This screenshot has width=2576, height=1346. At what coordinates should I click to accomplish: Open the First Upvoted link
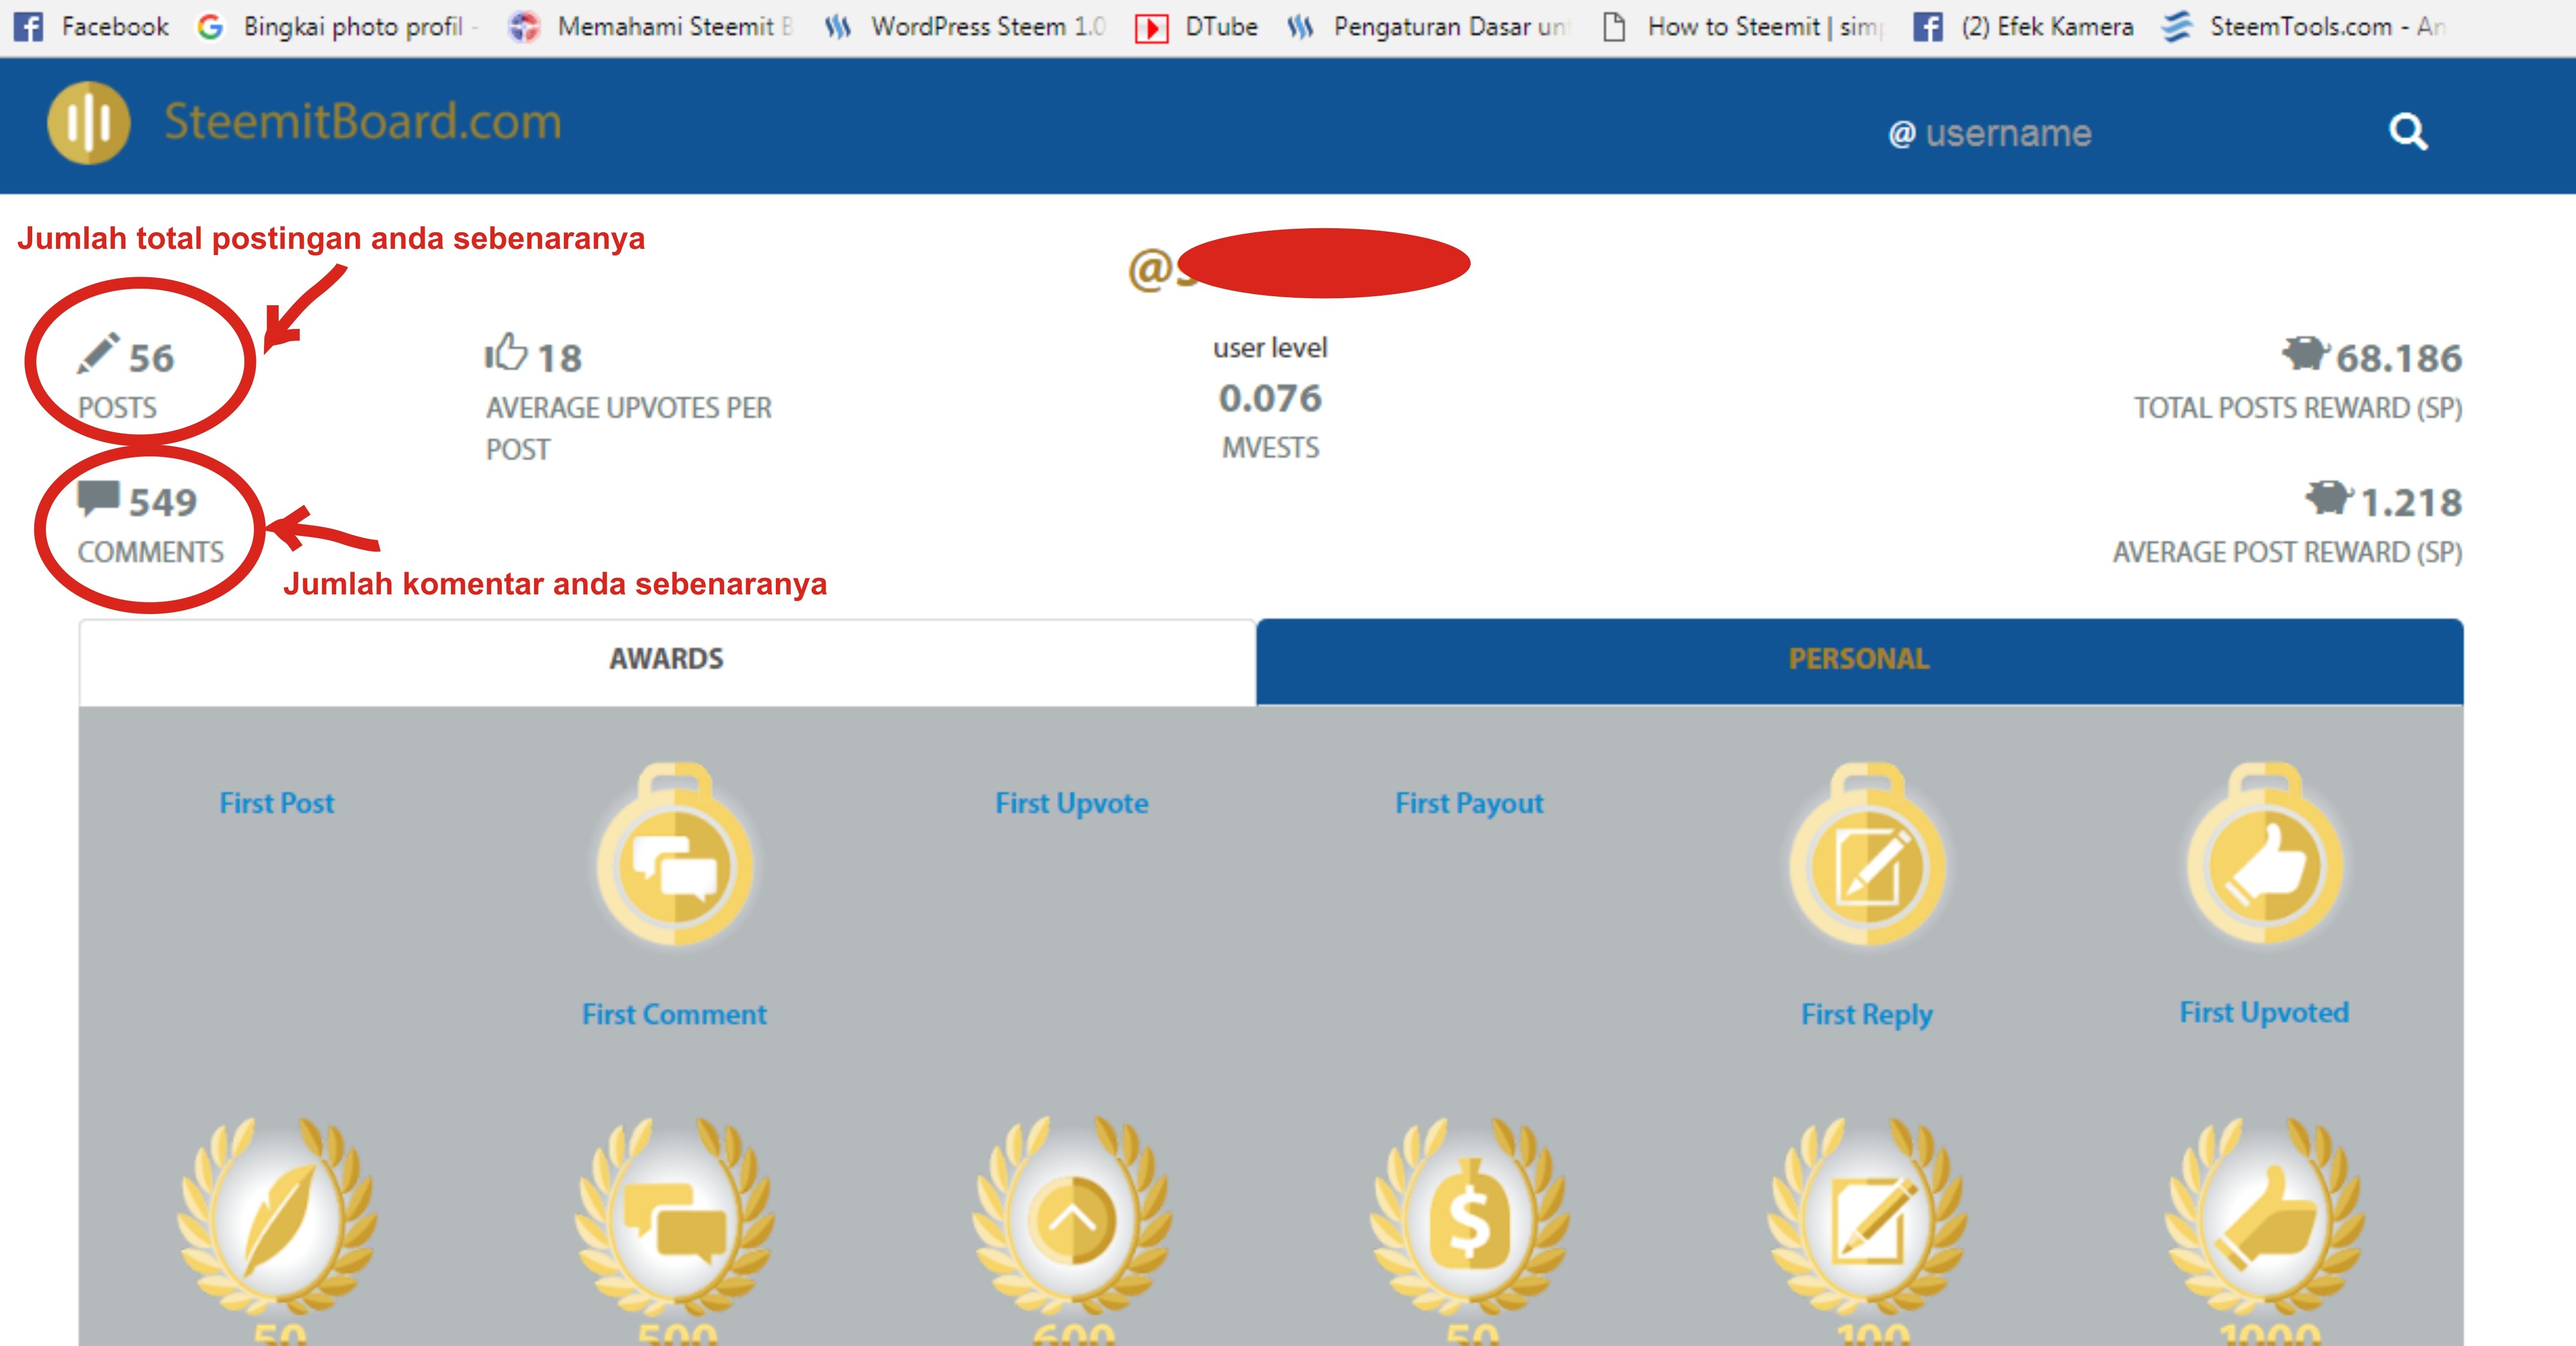click(2264, 1013)
